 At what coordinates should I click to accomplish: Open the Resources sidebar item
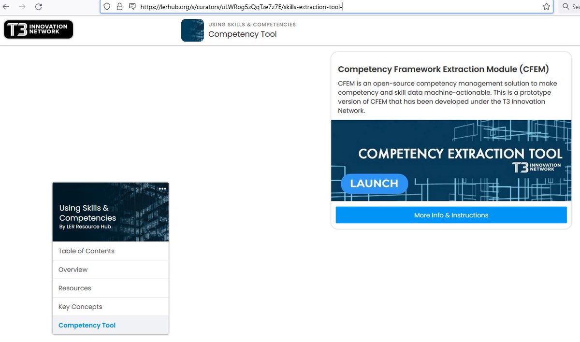pos(111,288)
